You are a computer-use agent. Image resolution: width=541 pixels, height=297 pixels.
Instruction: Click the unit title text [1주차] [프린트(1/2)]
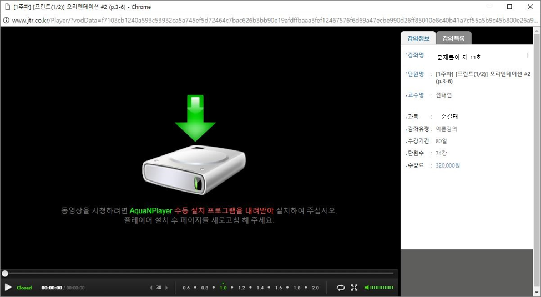462,74
